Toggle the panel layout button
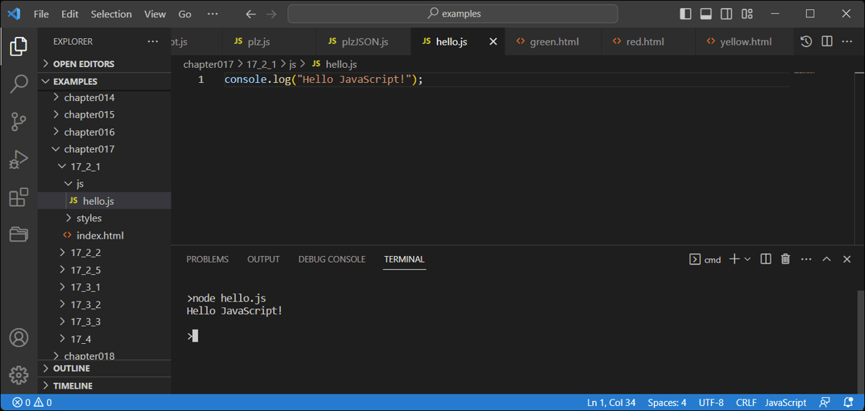This screenshot has width=865, height=411. click(706, 14)
